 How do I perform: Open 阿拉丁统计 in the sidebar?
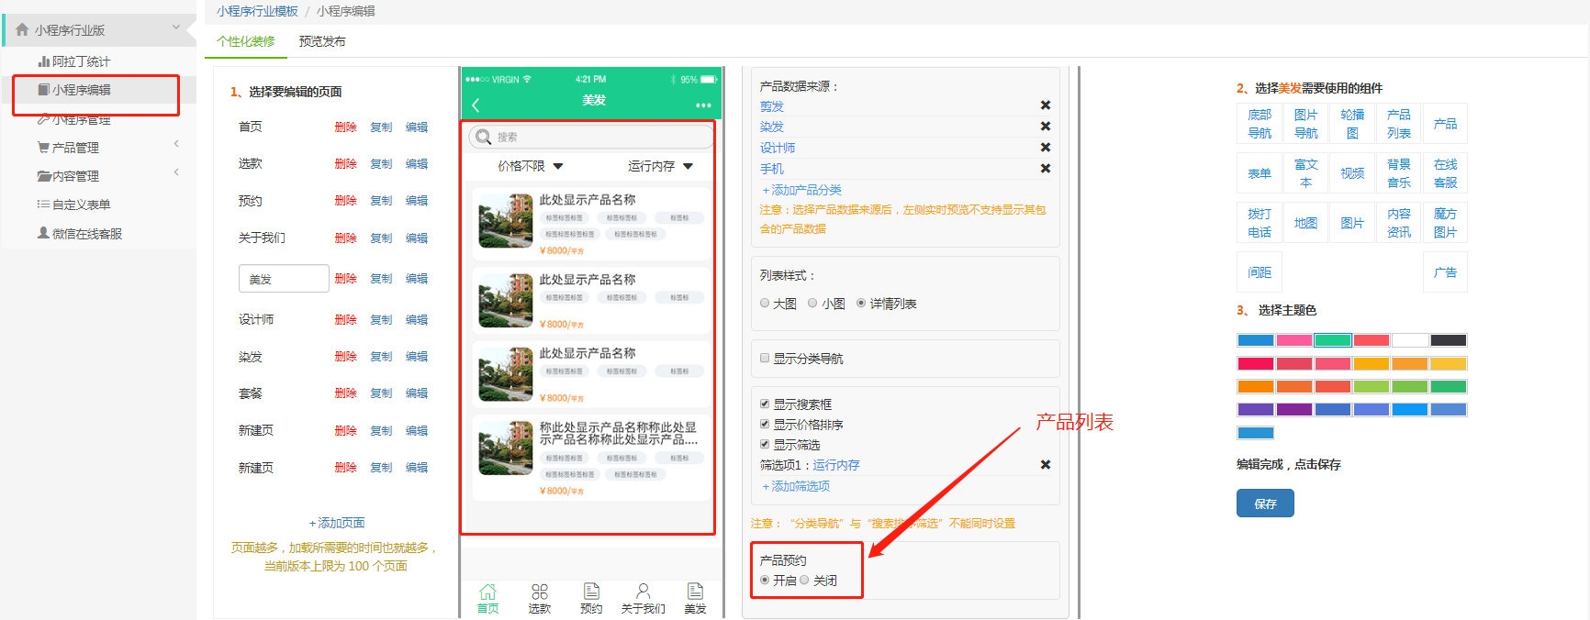click(x=80, y=61)
